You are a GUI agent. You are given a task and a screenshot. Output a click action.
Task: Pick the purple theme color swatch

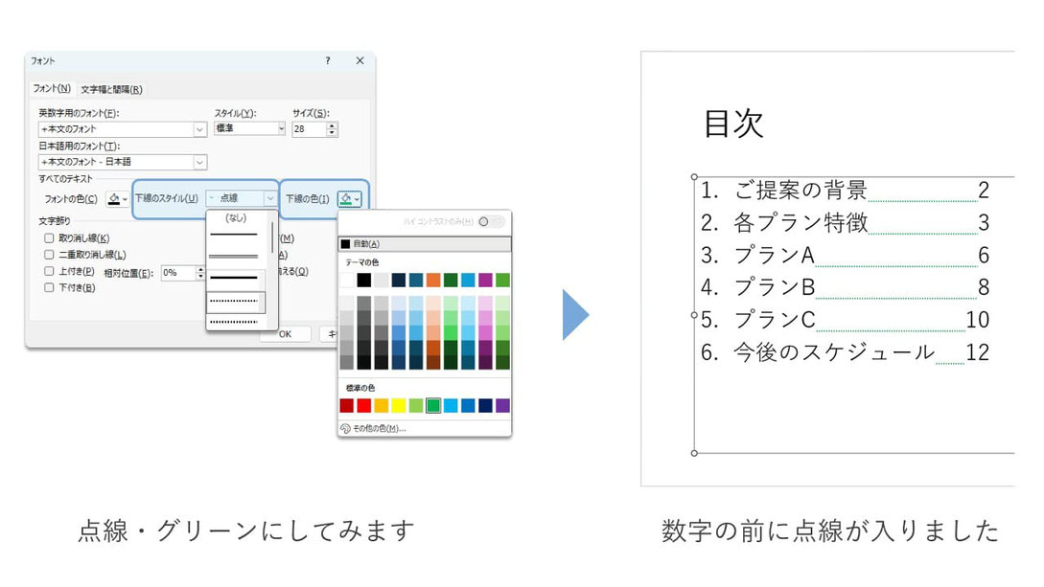(485, 280)
